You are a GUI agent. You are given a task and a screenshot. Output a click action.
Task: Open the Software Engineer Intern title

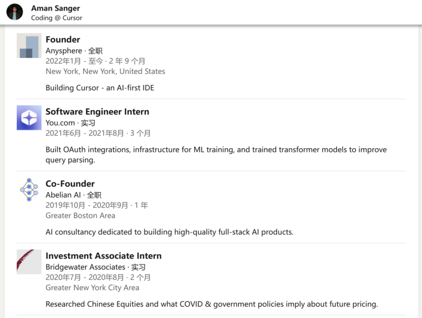97,112
